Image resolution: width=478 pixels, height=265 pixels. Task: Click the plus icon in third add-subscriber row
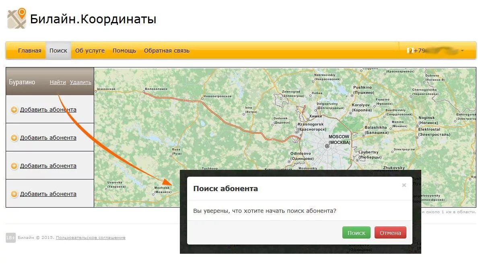click(14, 166)
